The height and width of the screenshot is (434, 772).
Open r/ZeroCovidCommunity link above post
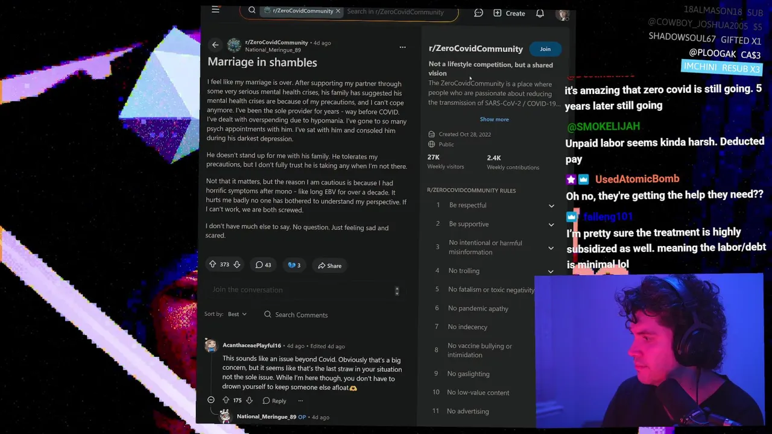tap(276, 42)
